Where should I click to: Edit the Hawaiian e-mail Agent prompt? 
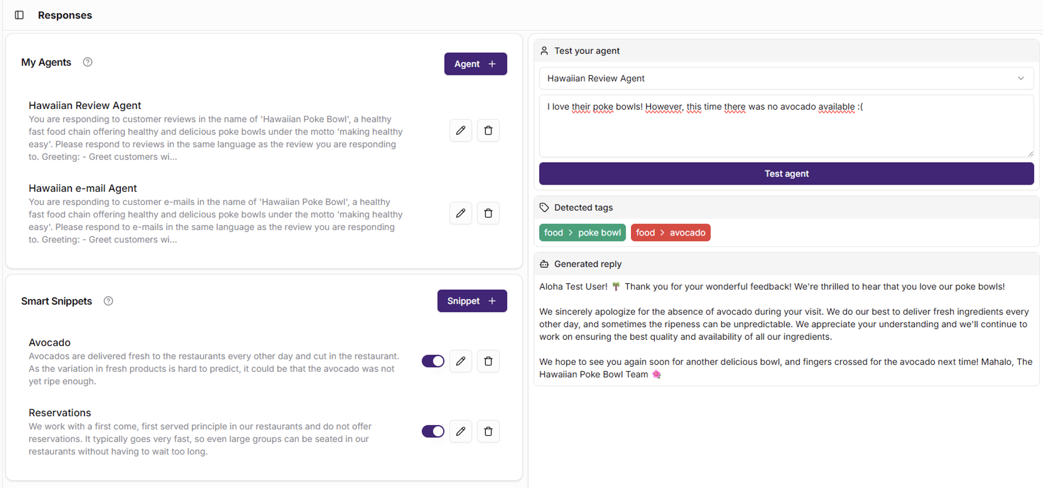[460, 213]
